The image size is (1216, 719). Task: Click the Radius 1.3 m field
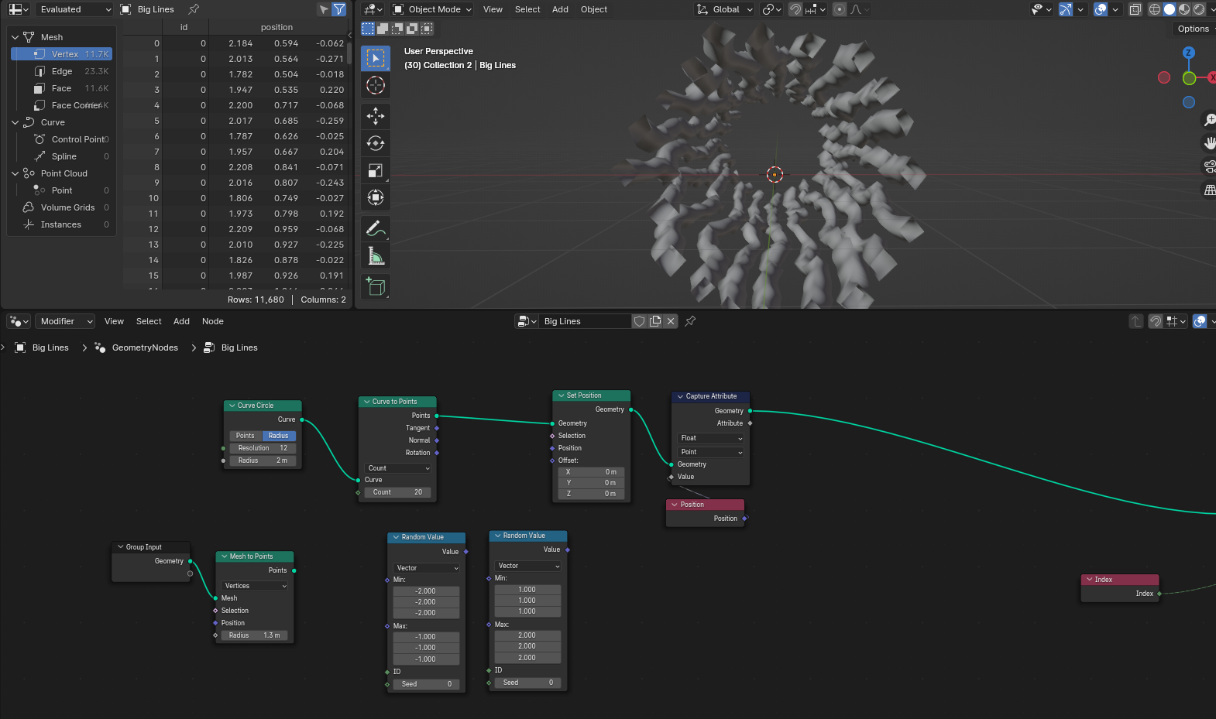(x=255, y=635)
